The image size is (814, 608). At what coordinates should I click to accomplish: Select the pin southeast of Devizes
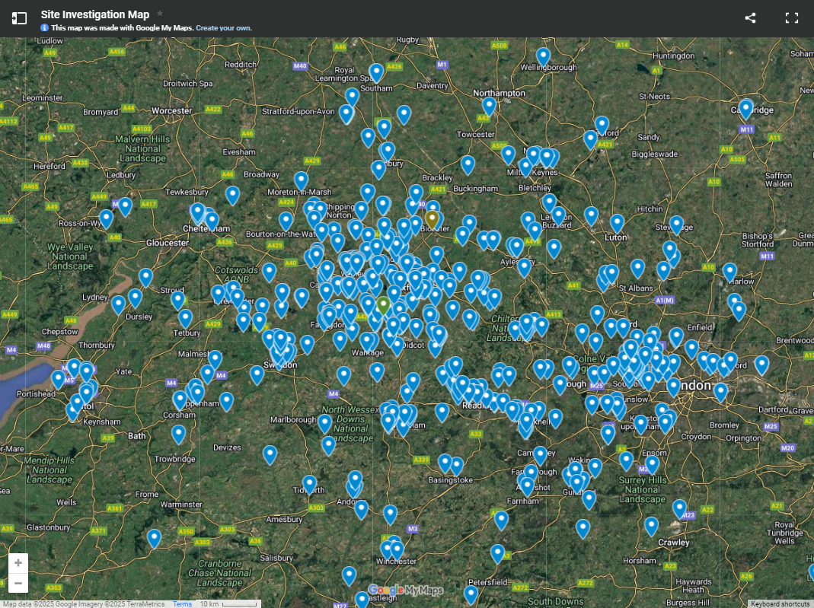tap(270, 454)
